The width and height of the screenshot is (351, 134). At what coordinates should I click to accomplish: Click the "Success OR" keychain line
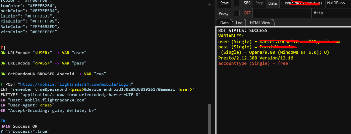point(18,126)
